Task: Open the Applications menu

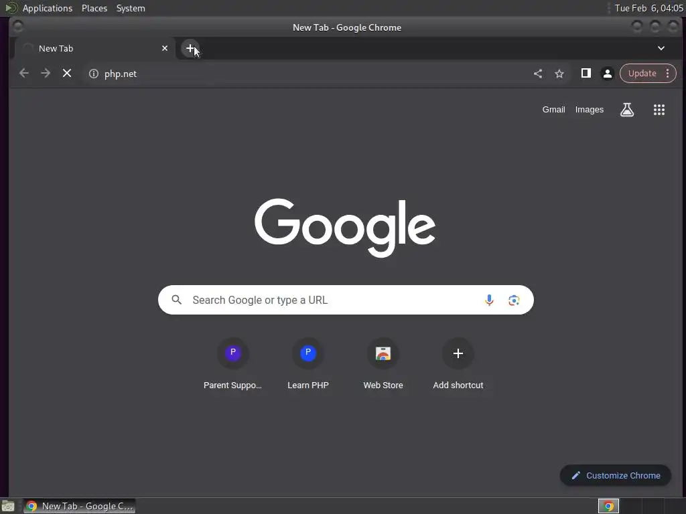Action: point(48,8)
